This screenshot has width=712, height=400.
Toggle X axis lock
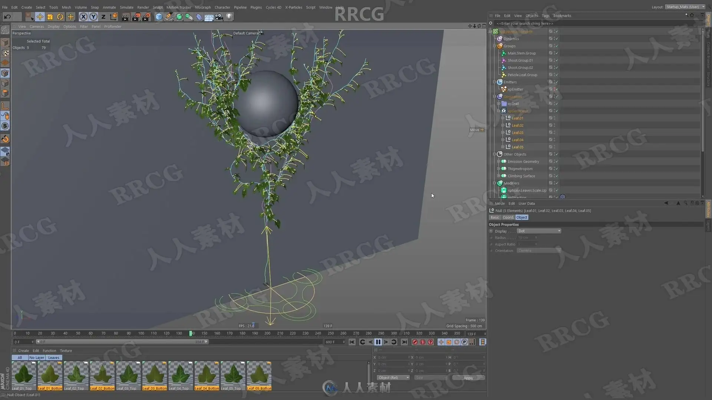coord(83,17)
